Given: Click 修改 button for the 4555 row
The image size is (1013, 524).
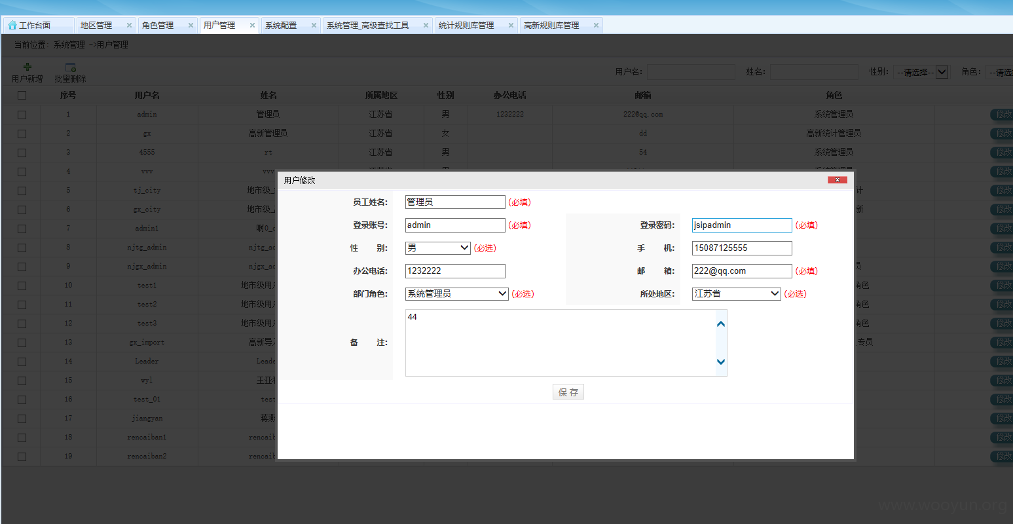Looking at the screenshot, I should [1001, 153].
